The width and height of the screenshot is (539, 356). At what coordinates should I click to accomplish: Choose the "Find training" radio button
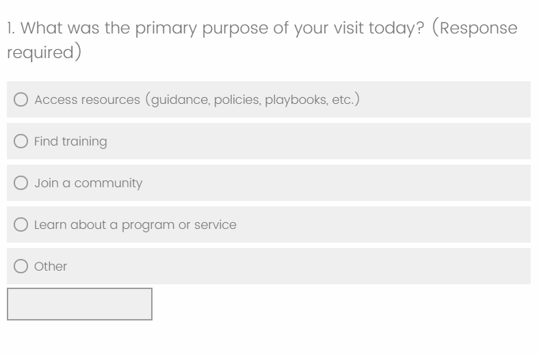coord(21,141)
